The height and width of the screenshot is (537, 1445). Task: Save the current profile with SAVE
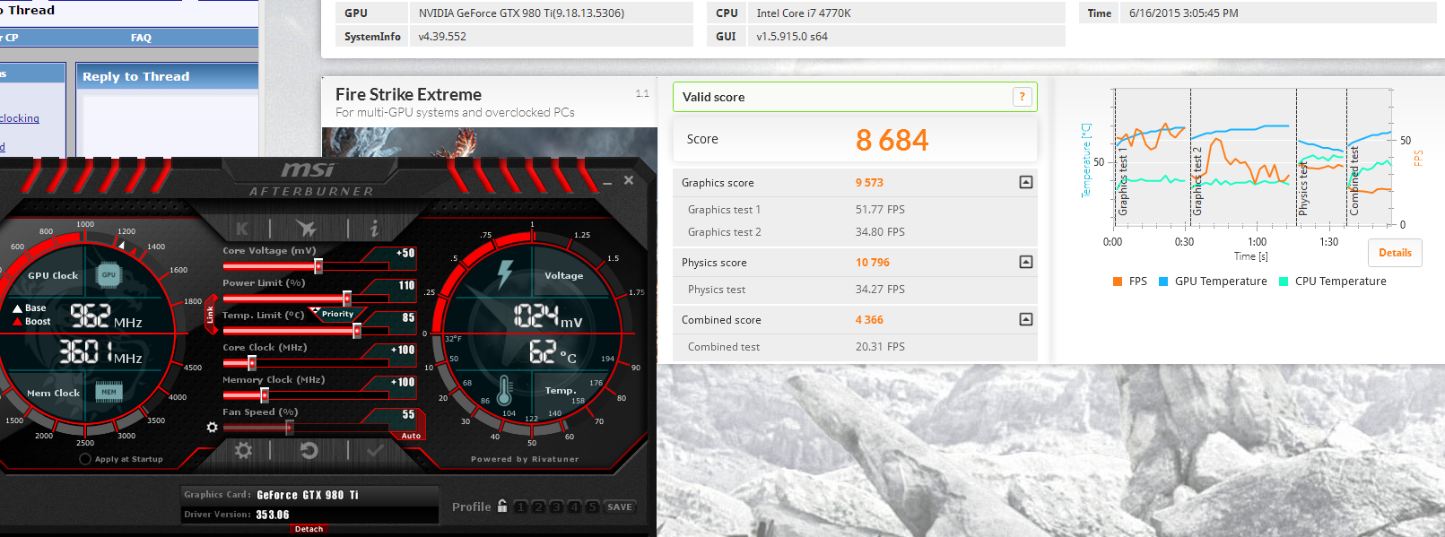coord(620,507)
